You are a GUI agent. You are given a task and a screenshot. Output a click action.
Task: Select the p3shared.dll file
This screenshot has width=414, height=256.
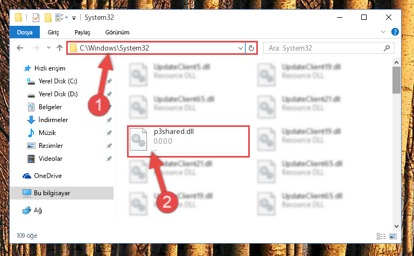tap(188, 141)
